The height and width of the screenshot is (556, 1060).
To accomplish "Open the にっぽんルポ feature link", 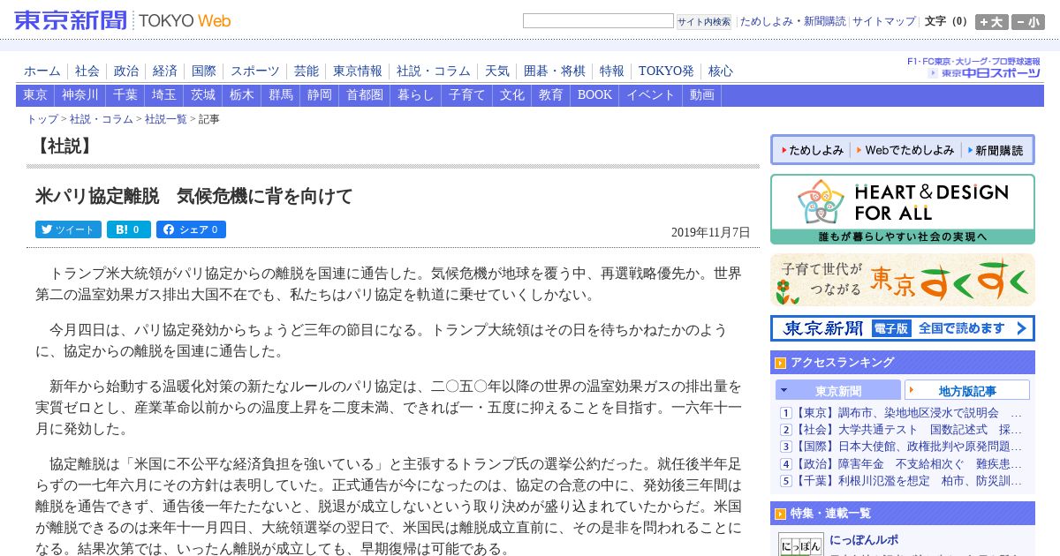I will (865, 539).
